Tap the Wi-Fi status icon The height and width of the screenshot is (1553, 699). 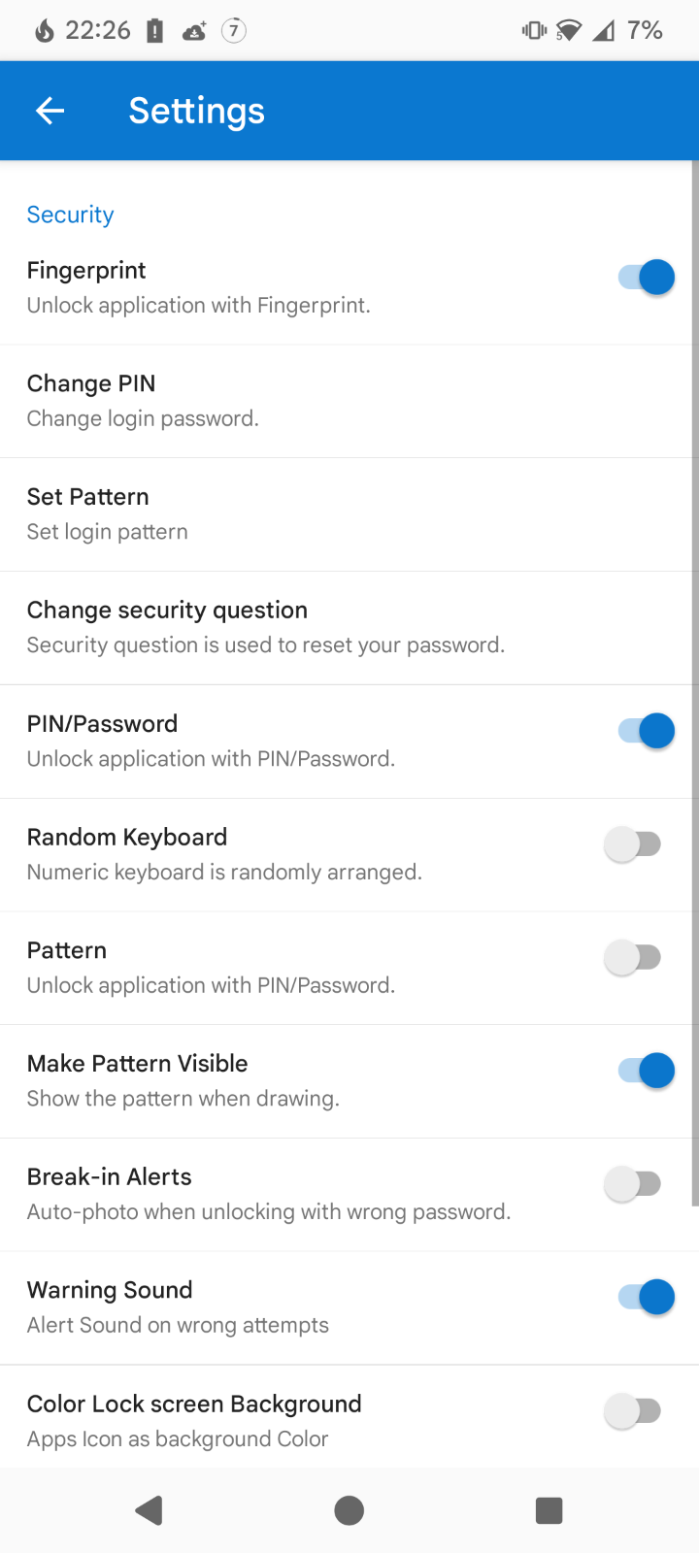[568, 31]
